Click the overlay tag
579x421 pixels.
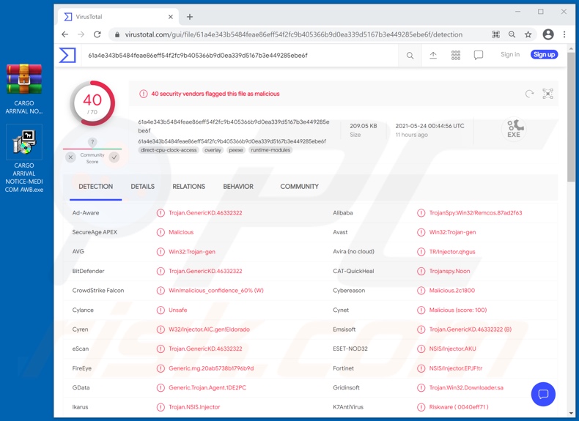tap(213, 150)
